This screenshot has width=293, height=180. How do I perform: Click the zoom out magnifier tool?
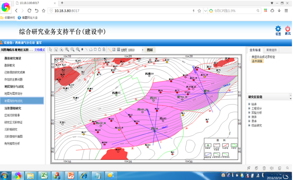pyautogui.click(x=72, y=50)
